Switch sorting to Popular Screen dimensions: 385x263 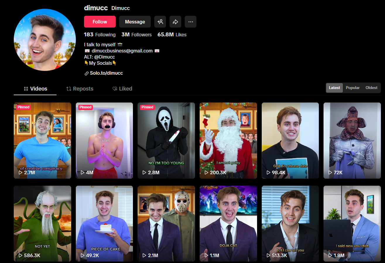coord(353,88)
